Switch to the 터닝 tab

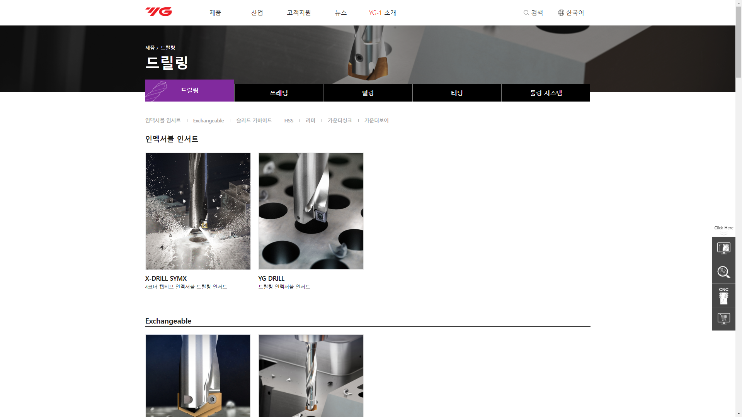tap(457, 93)
